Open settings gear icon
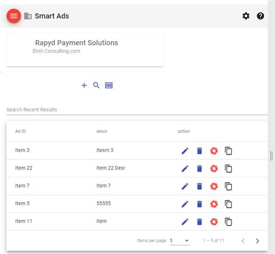 coord(246,16)
